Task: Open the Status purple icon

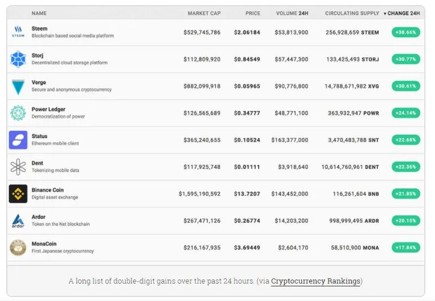Action: coord(18,140)
